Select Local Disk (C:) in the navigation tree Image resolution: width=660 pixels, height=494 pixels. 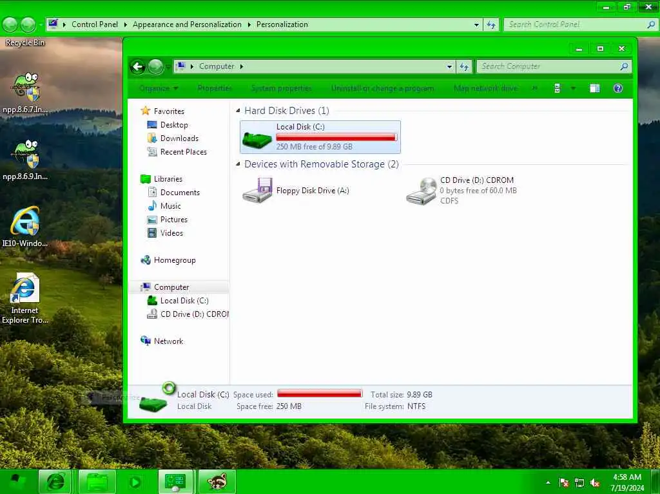[x=184, y=300]
